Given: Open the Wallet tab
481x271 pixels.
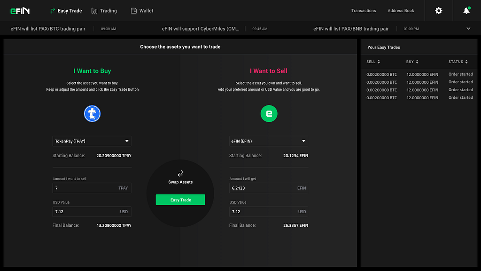Looking at the screenshot, I should 142,11.
